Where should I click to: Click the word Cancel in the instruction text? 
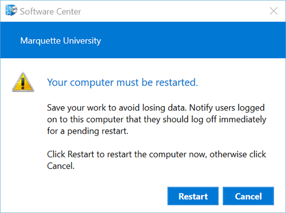[60, 166]
